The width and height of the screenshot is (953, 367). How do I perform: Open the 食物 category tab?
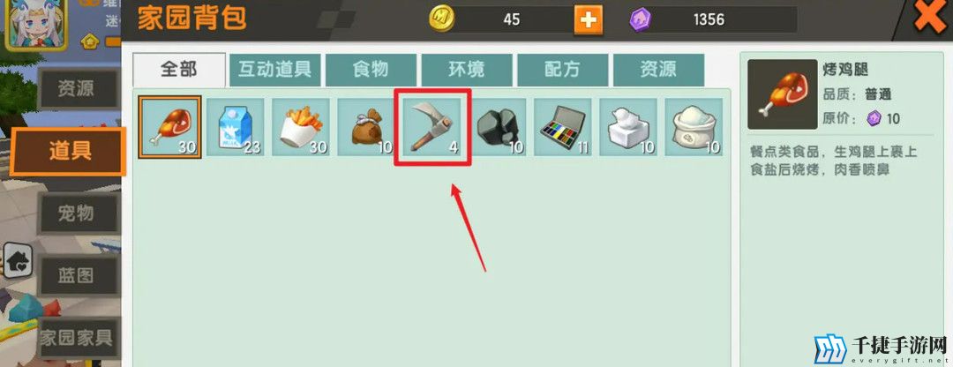point(371,70)
